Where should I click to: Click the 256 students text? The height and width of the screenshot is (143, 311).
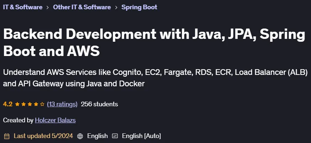(x=99, y=104)
